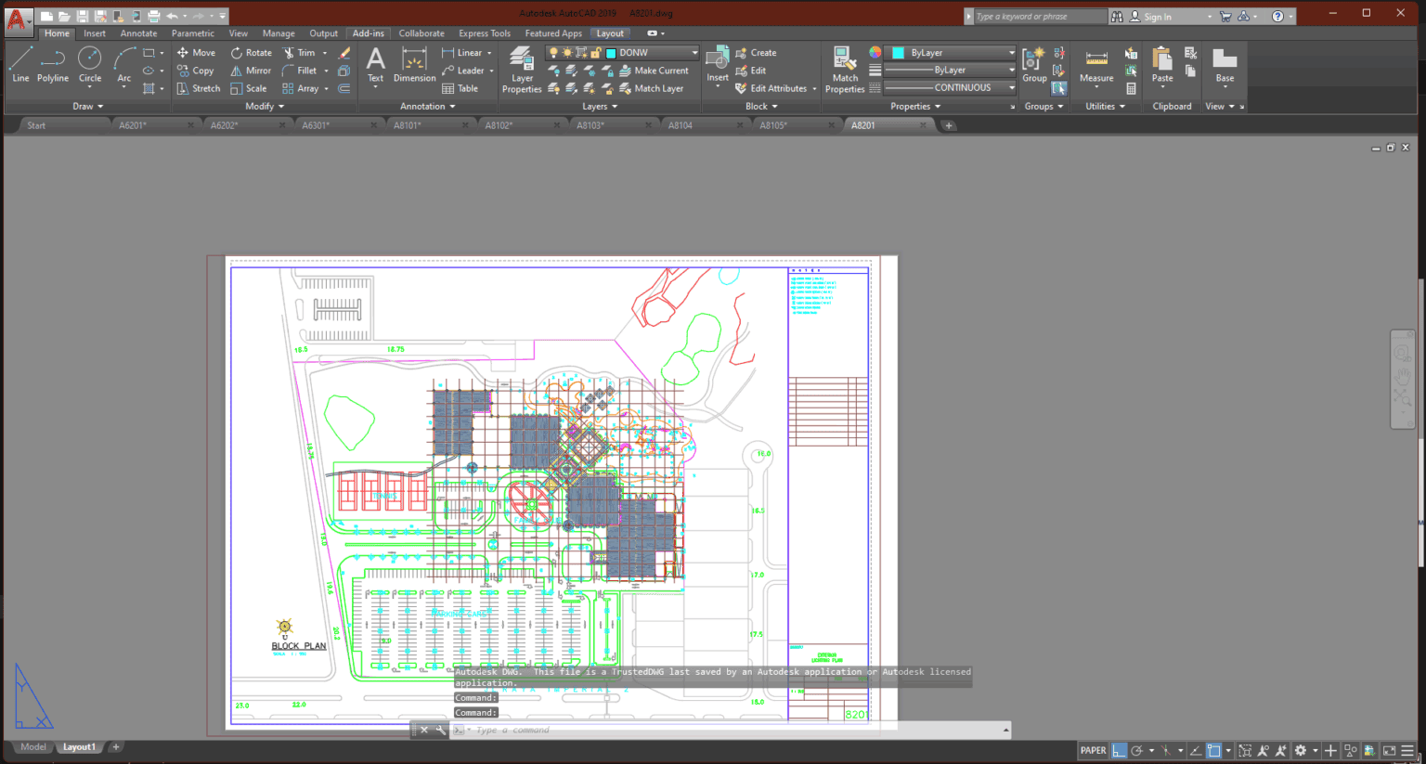
Task: Toggle object snap in the status bar
Action: (1216, 750)
